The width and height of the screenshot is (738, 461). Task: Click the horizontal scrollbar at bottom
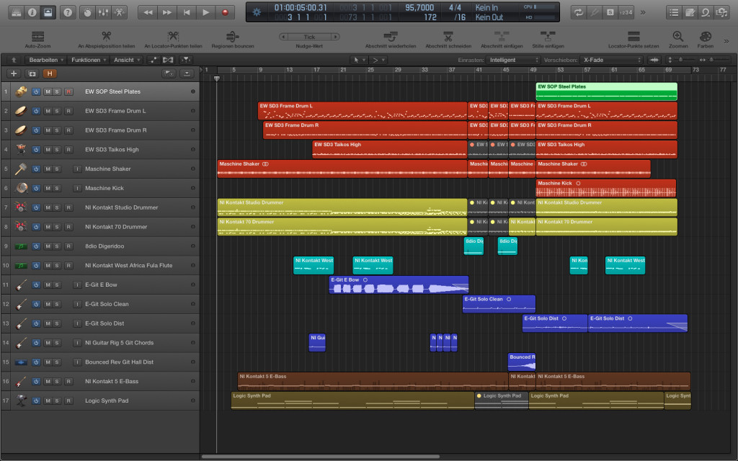point(321,456)
